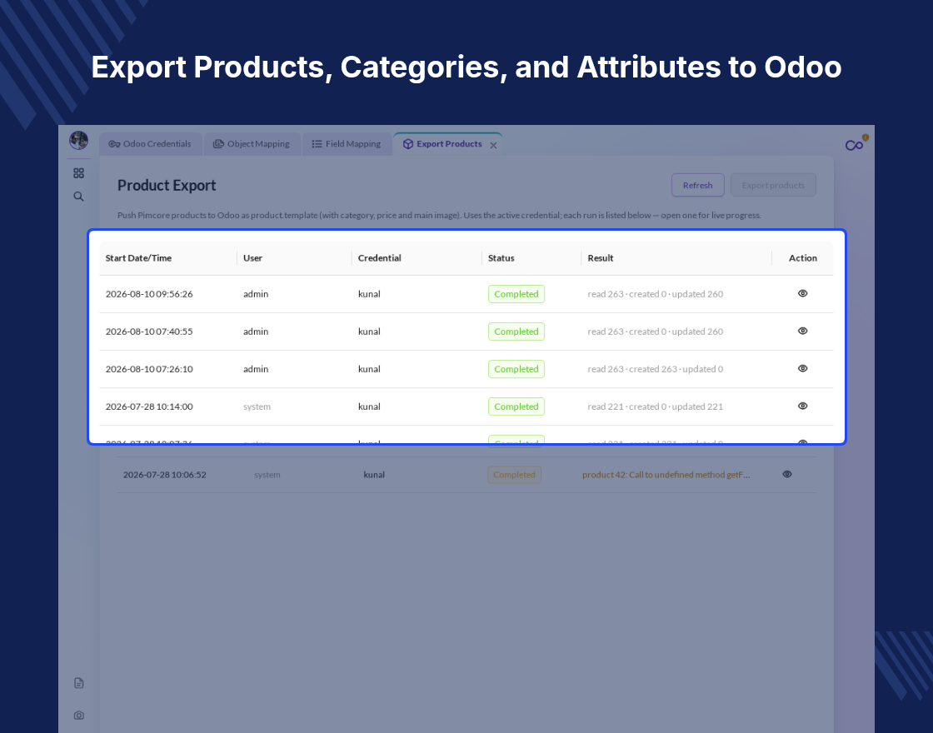Click result 'read 263 · created 263 · updated 0'
The image size is (933, 733).
[655, 369]
